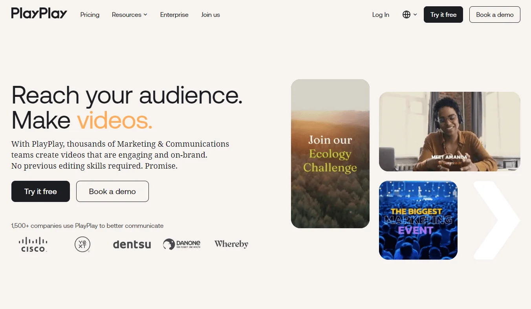This screenshot has height=309, width=531.
Task: Click the Yext circular logo
Action: (82, 244)
